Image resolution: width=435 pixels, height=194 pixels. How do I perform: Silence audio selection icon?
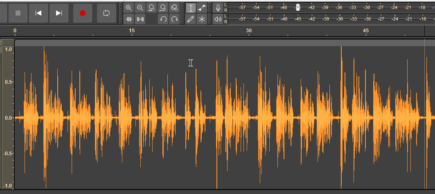(140, 19)
